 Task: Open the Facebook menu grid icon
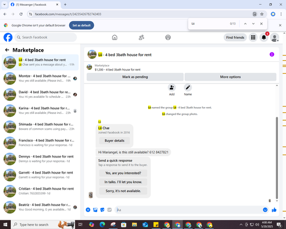tap(253, 37)
